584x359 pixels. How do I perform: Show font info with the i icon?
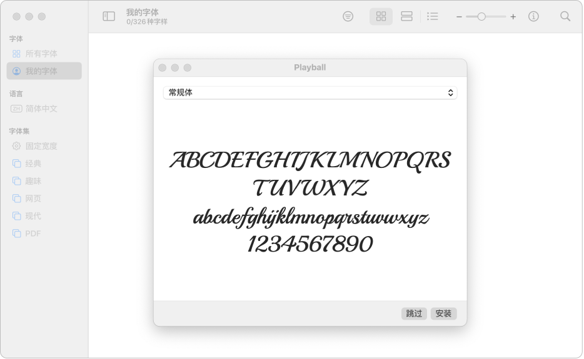click(x=533, y=16)
